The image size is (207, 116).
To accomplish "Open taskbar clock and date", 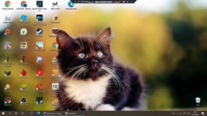I will pos(195,113).
